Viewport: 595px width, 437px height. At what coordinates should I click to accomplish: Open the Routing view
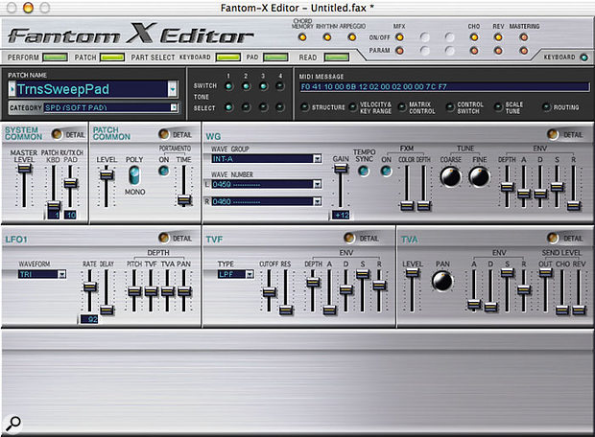click(546, 107)
